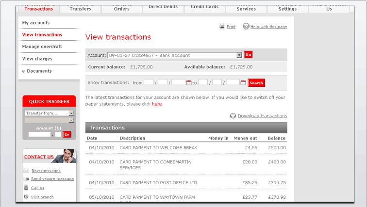Click the Visit branch globe icon

point(27,197)
